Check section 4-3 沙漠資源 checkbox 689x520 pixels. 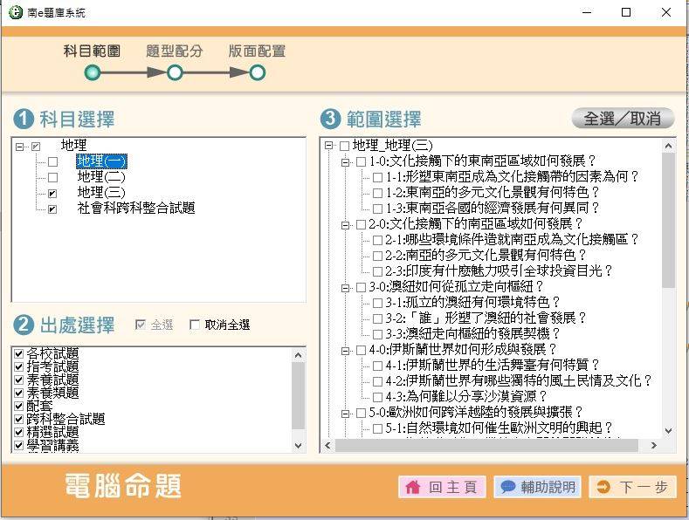[x=377, y=397]
